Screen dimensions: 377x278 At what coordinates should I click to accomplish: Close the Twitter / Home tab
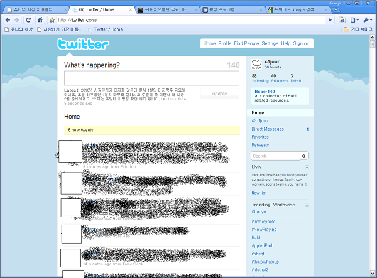(x=131, y=10)
